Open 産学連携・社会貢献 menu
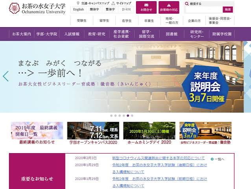Image resolution: width=251 pixels, height=189 pixels. click(121, 34)
